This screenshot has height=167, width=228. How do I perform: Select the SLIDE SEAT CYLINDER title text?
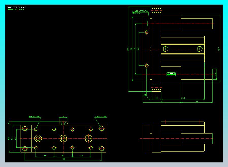(x=17, y=7)
